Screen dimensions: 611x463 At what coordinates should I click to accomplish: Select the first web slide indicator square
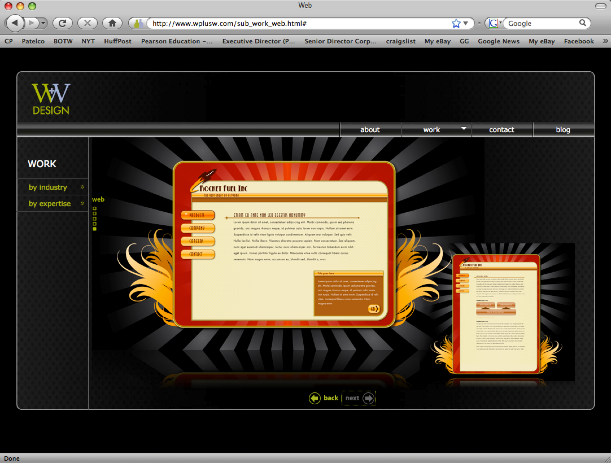(x=95, y=209)
